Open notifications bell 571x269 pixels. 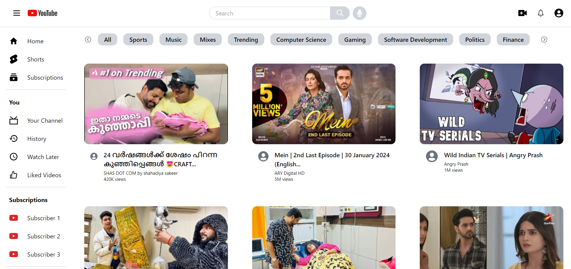(x=541, y=13)
